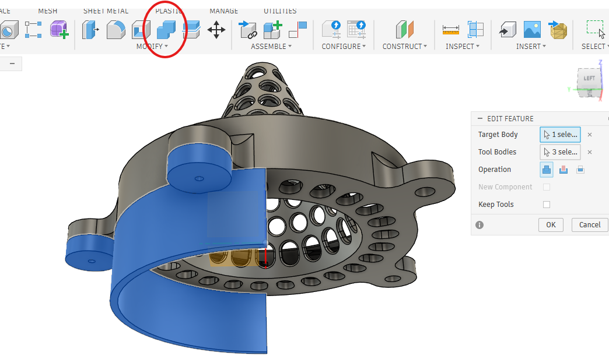609x359 pixels.
Task: Clear the Target Body selection
Action: [x=590, y=135]
